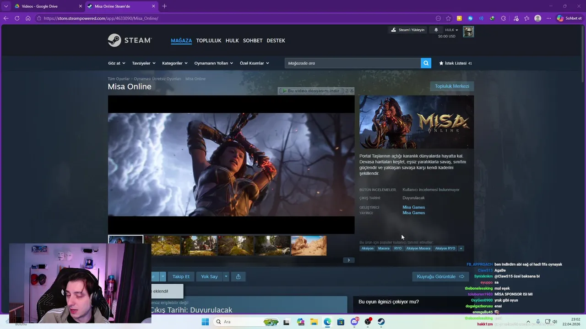Viewport: 586px width, 329px height.
Task: Go back with browser back arrow
Action: point(6,18)
